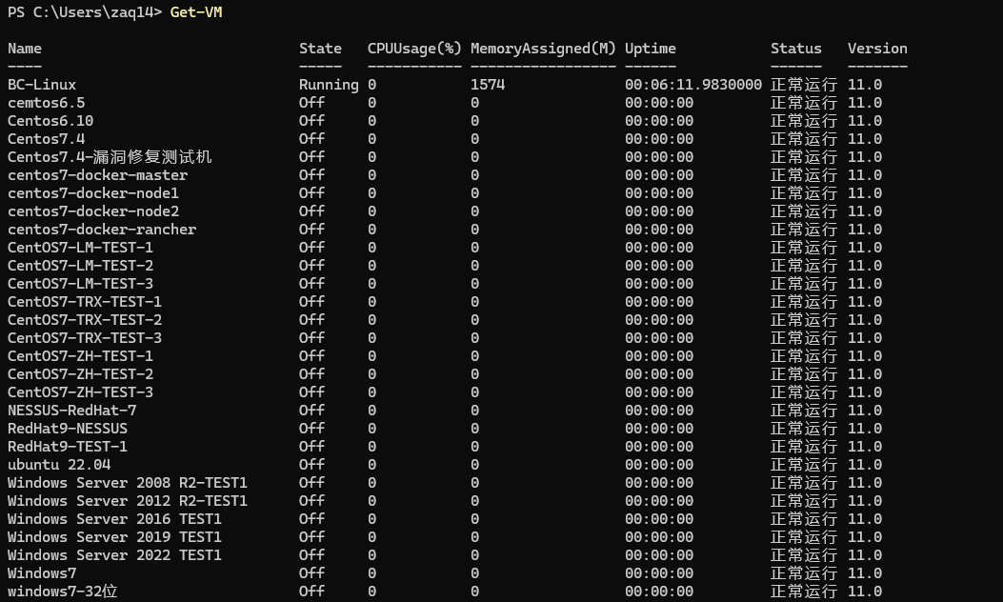
Task: Click the 00:06:11.9830000 uptime value
Action: click(693, 85)
